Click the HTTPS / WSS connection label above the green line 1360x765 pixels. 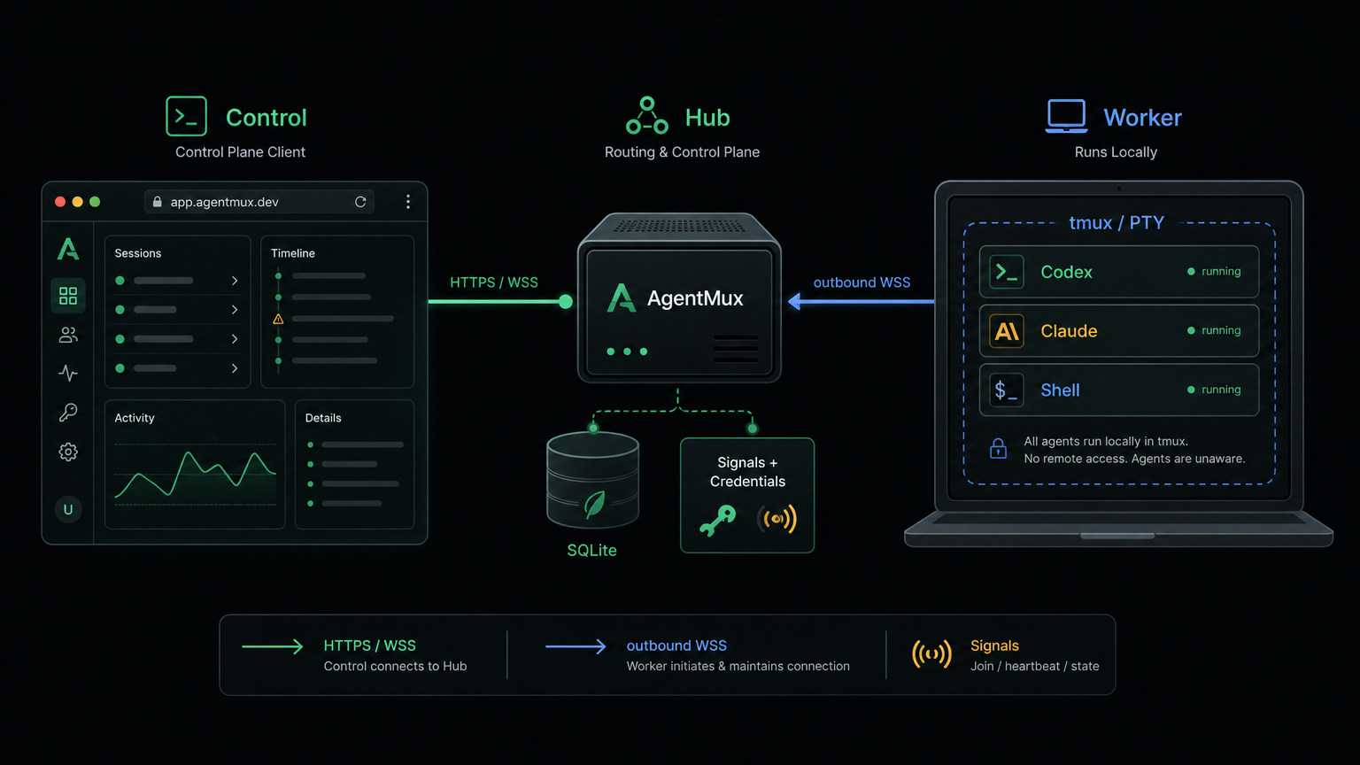tap(494, 282)
